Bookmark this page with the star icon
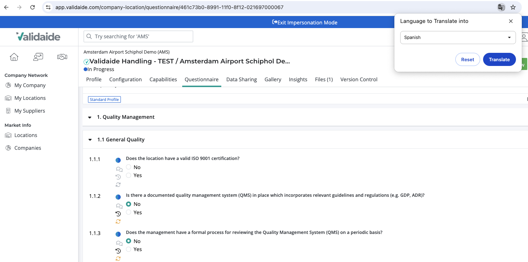 [513, 7]
